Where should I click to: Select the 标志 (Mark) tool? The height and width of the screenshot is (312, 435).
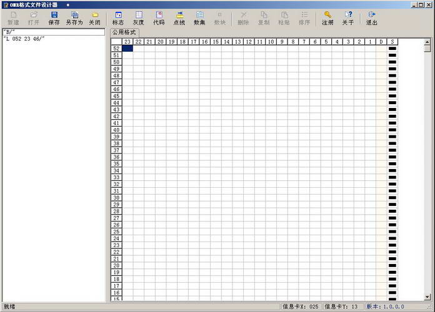118,18
